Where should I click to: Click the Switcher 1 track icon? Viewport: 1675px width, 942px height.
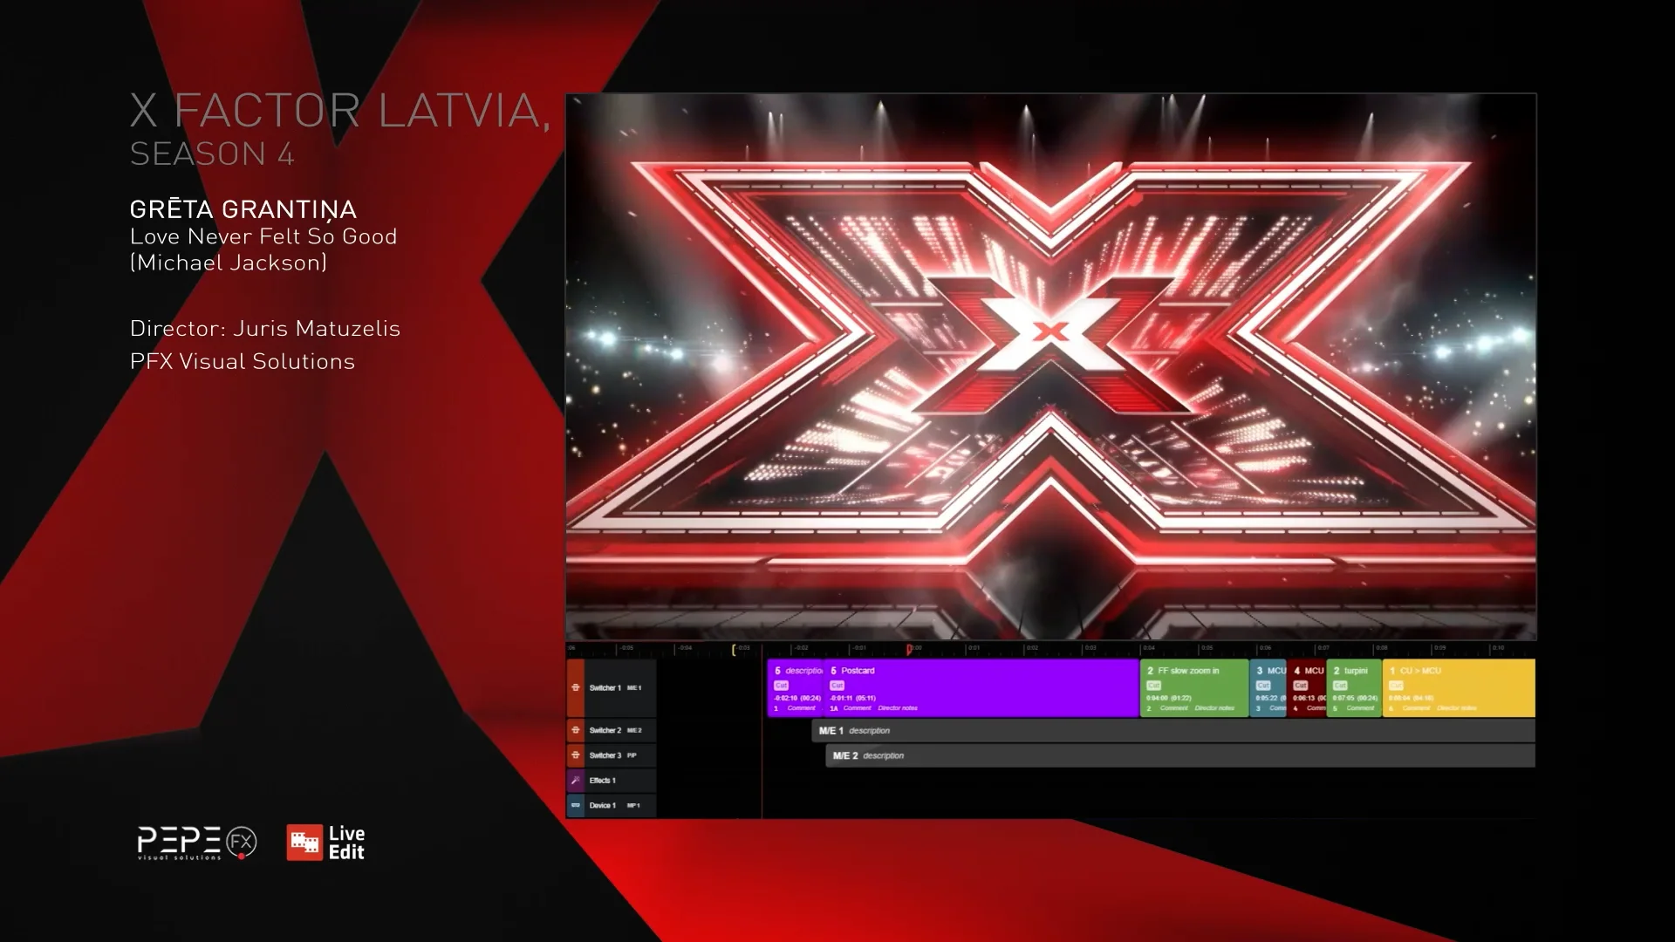576,688
